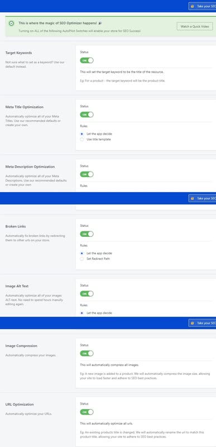Click the party popper emoji after 'SEO Optimizer happens!'
The width and height of the screenshot is (216, 447).
point(100,23)
